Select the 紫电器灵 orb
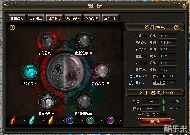Screen dimensions: 190x135 click(x=47, y=101)
